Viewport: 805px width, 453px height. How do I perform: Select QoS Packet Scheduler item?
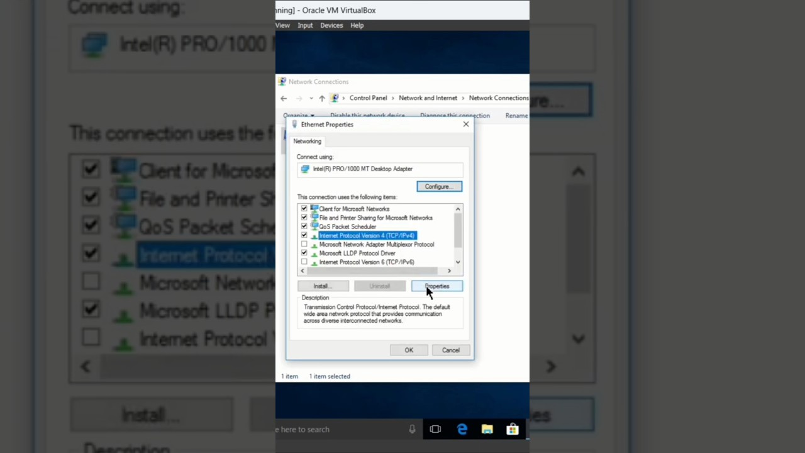347,226
